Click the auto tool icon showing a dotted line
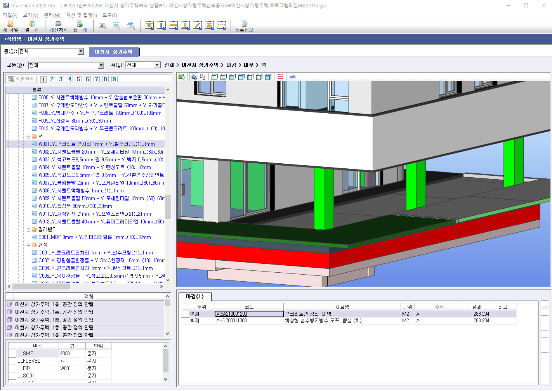This screenshot has height=391, width=552. point(222,26)
